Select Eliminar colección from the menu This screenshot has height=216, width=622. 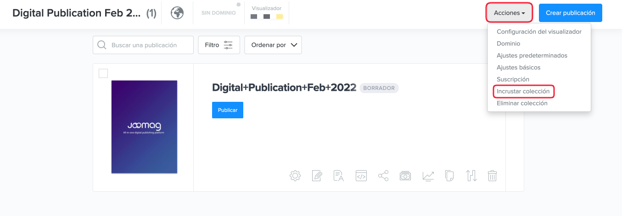tap(522, 103)
